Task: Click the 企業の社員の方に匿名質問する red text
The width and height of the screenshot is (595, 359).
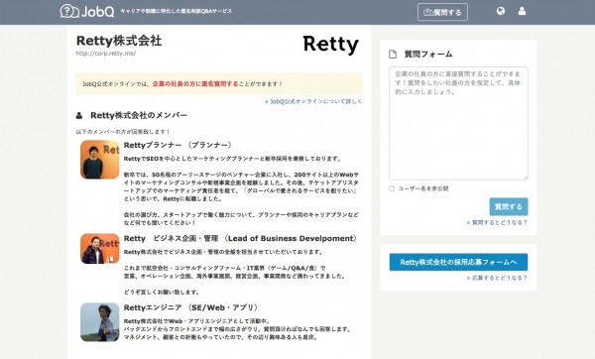Action: point(195,84)
